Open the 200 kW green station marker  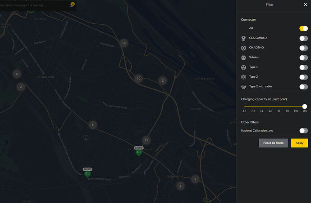87,173
